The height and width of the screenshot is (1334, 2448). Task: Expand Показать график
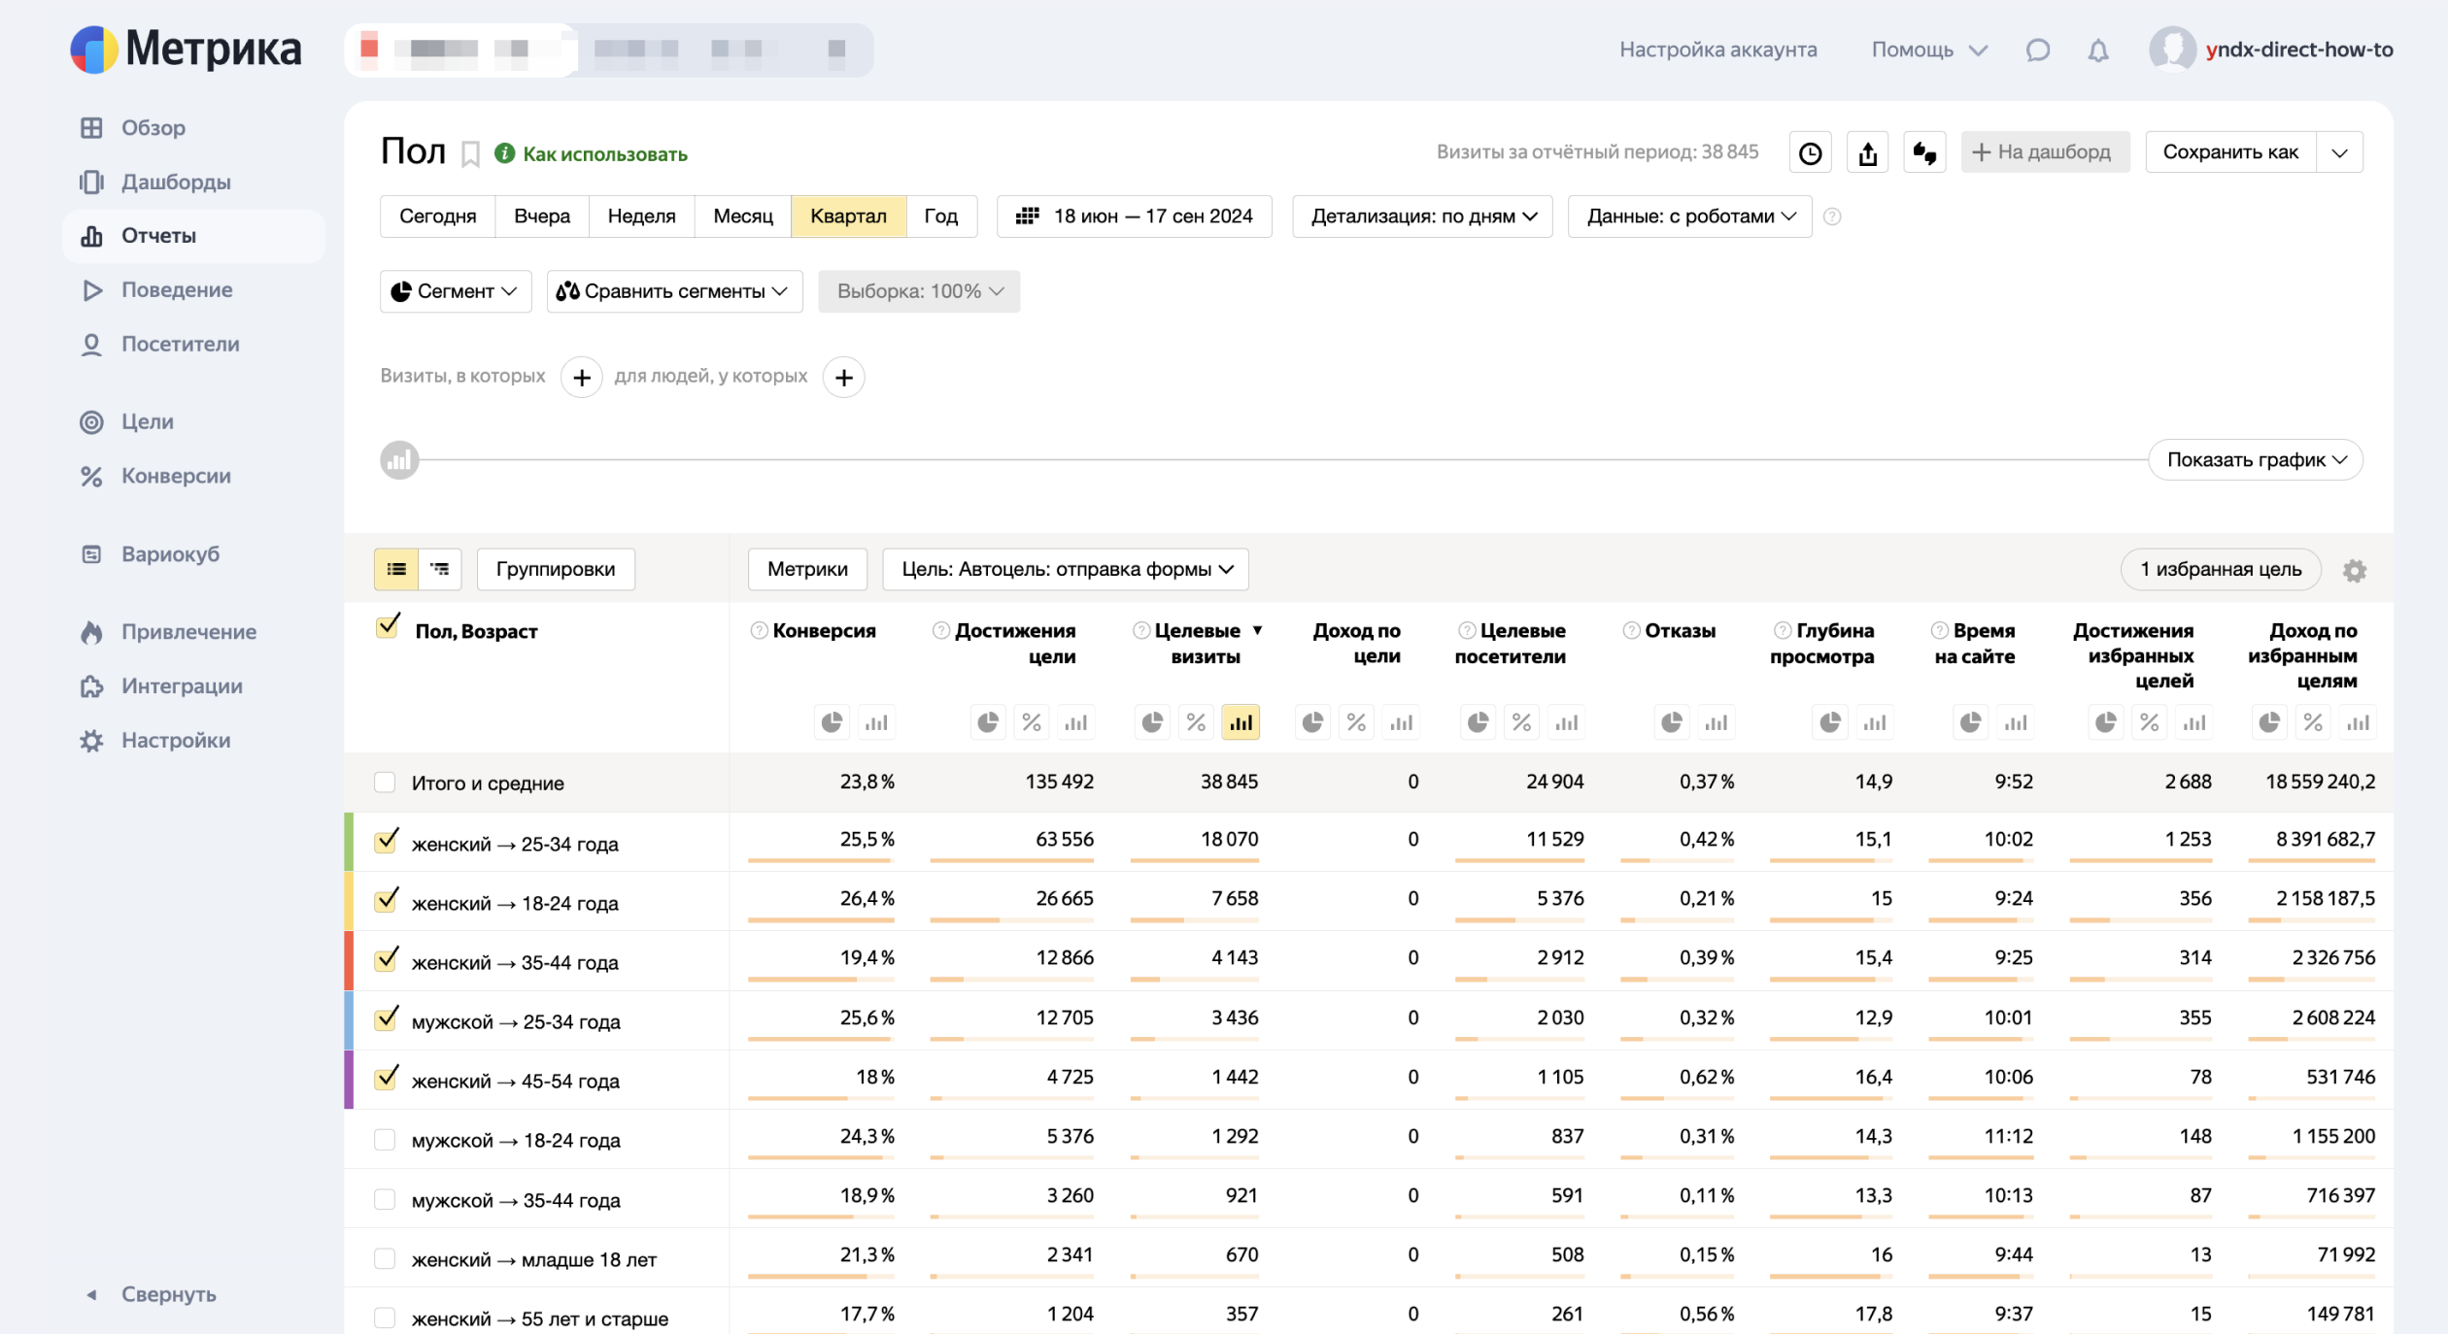[x=2256, y=460]
